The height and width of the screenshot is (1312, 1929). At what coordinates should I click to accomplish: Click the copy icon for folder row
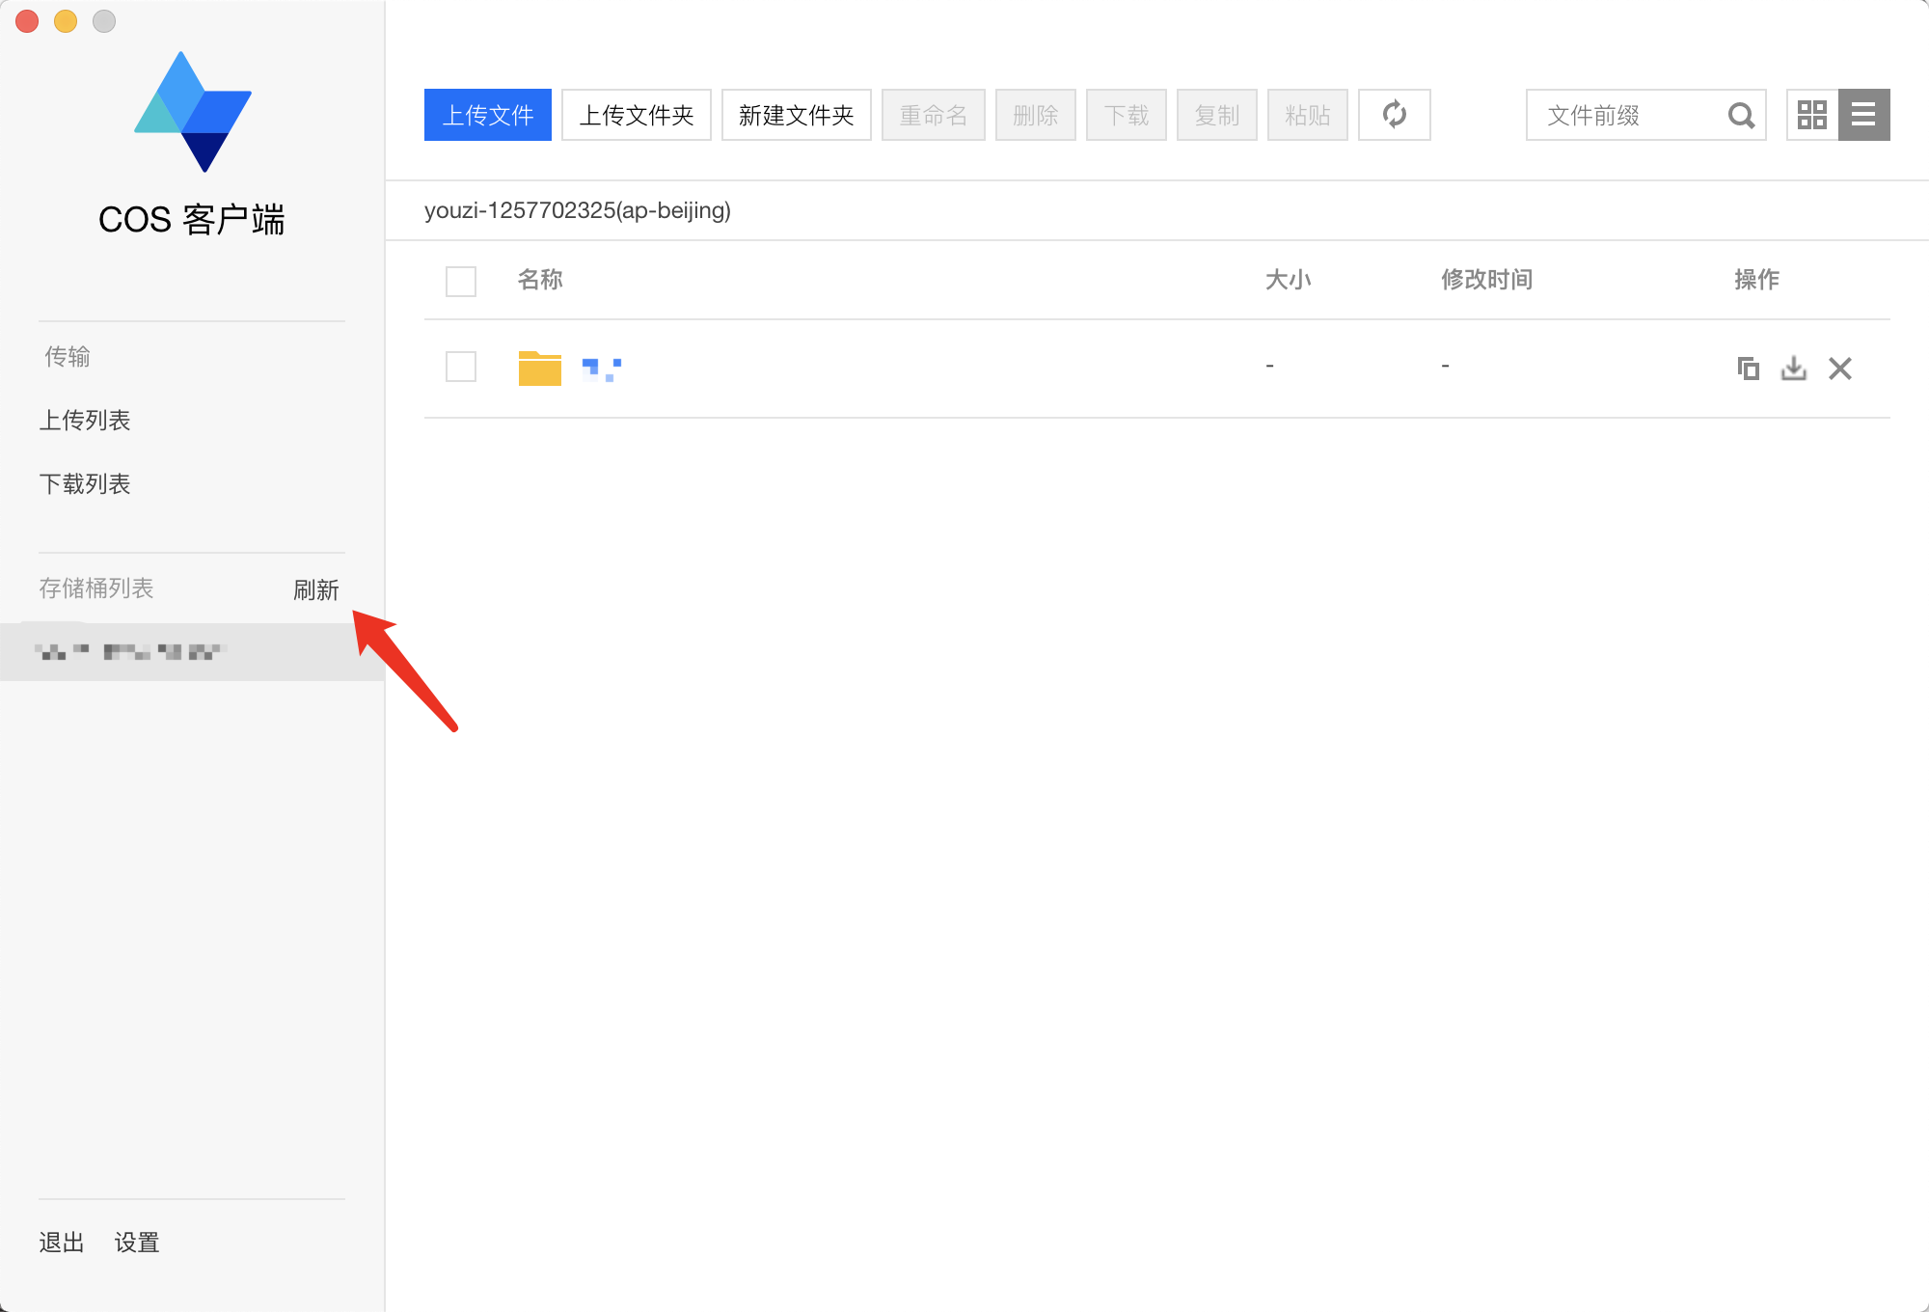coord(1748,368)
